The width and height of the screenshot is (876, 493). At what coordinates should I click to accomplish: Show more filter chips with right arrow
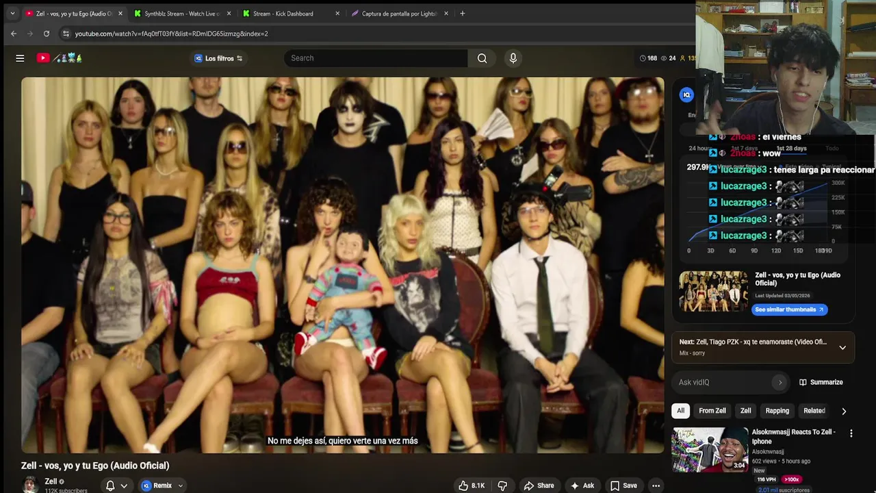click(844, 411)
